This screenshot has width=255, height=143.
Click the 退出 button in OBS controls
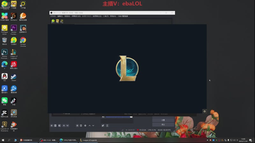[163, 125]
